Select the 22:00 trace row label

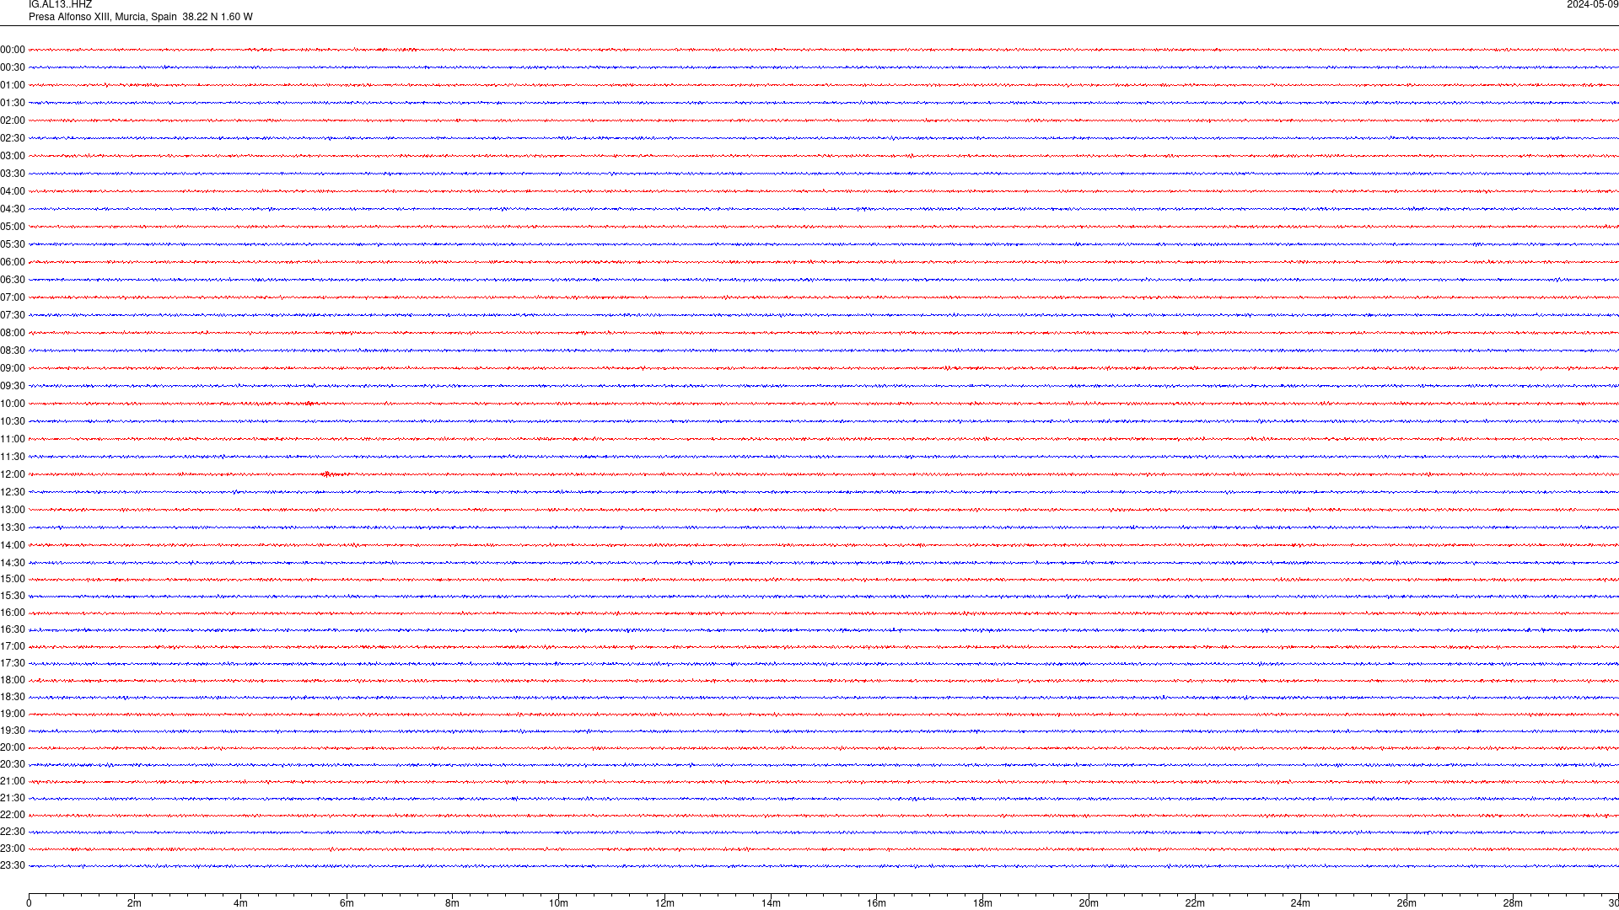(13, 815)
